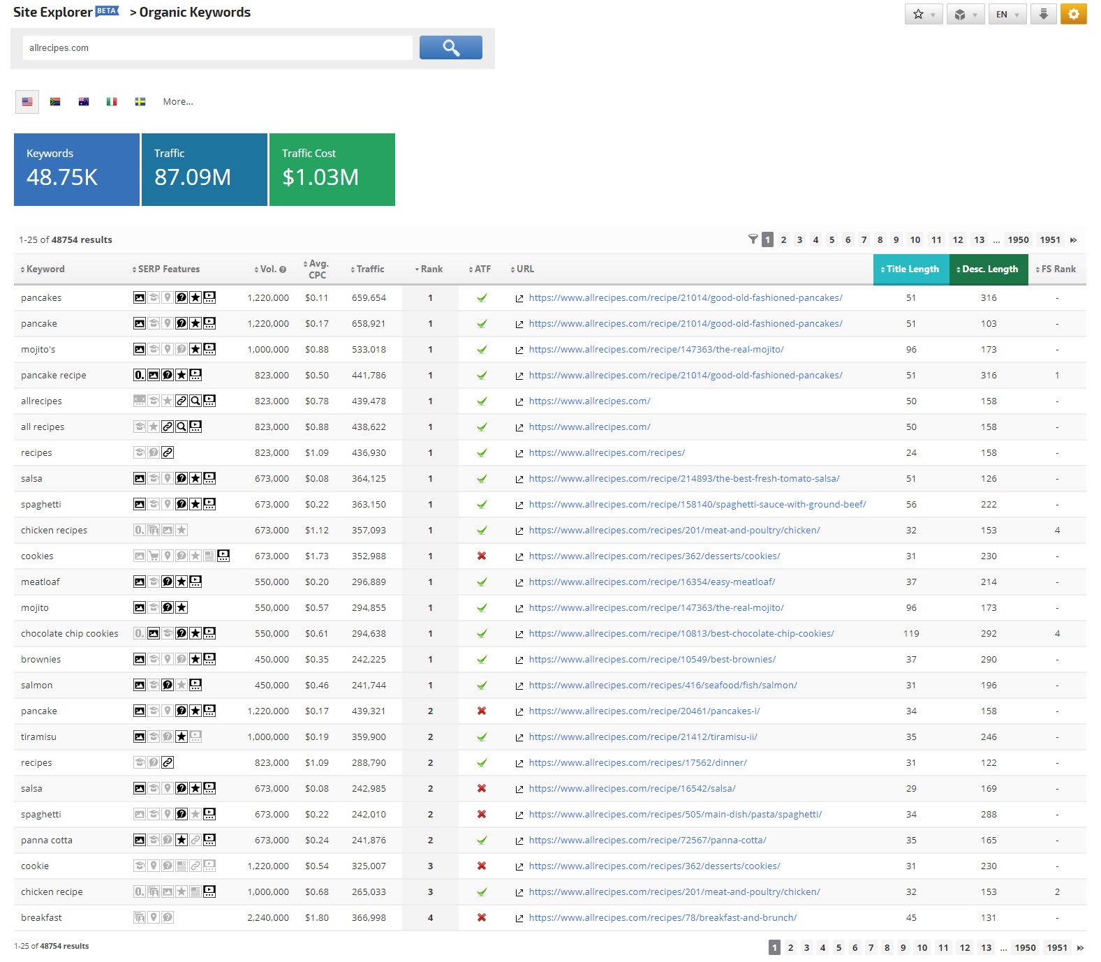Viewport: 1101px width, 962px height.
Task: Open the the-real-mojito URL for mojito's
Action: click(656, 349)
